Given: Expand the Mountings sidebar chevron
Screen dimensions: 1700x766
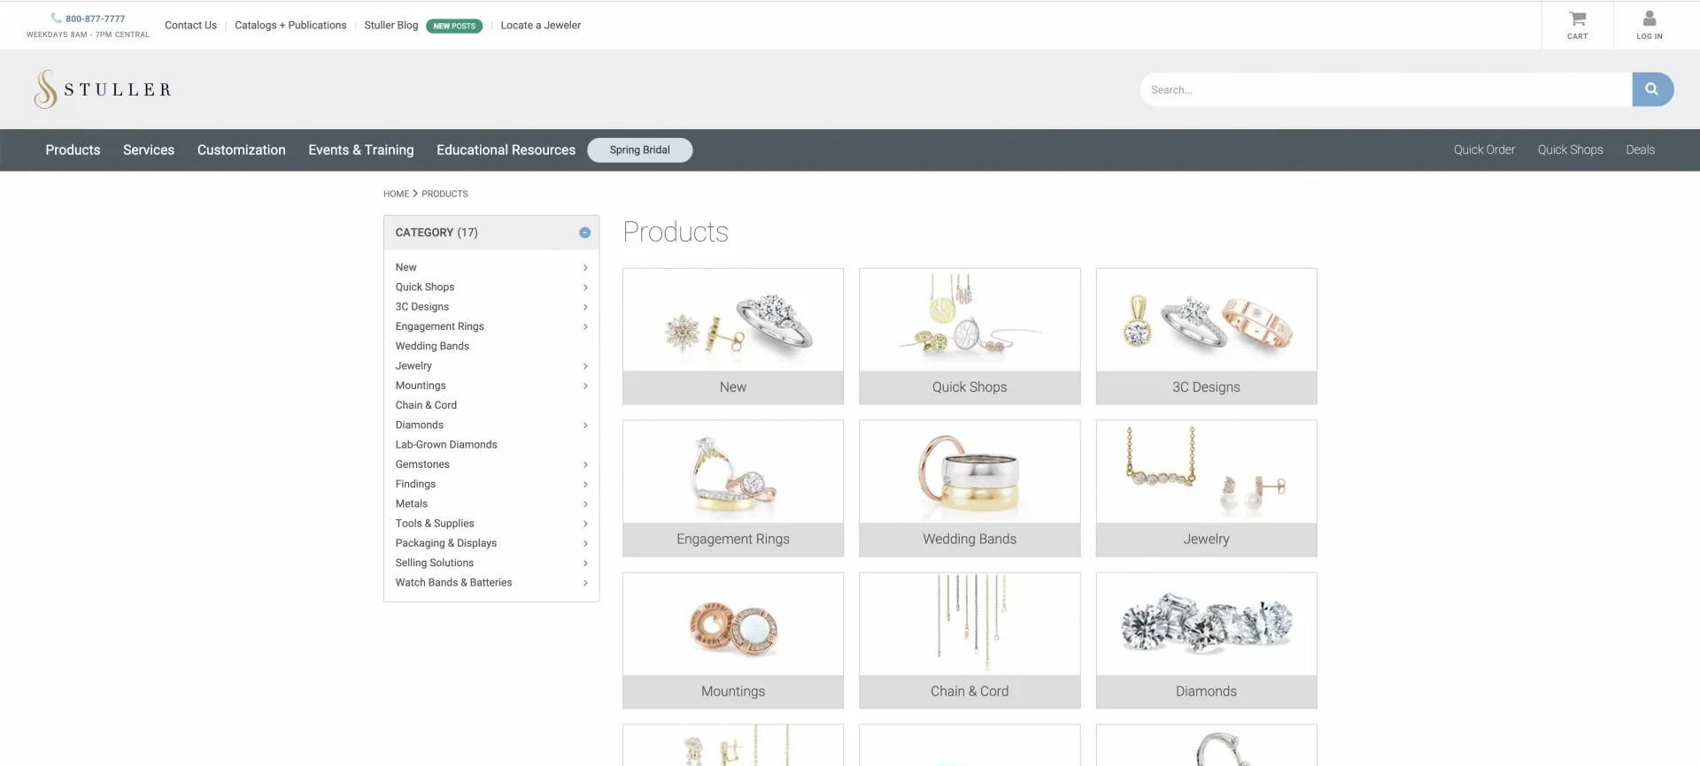Looking at the screenshot, I should [x=585, y=386].
